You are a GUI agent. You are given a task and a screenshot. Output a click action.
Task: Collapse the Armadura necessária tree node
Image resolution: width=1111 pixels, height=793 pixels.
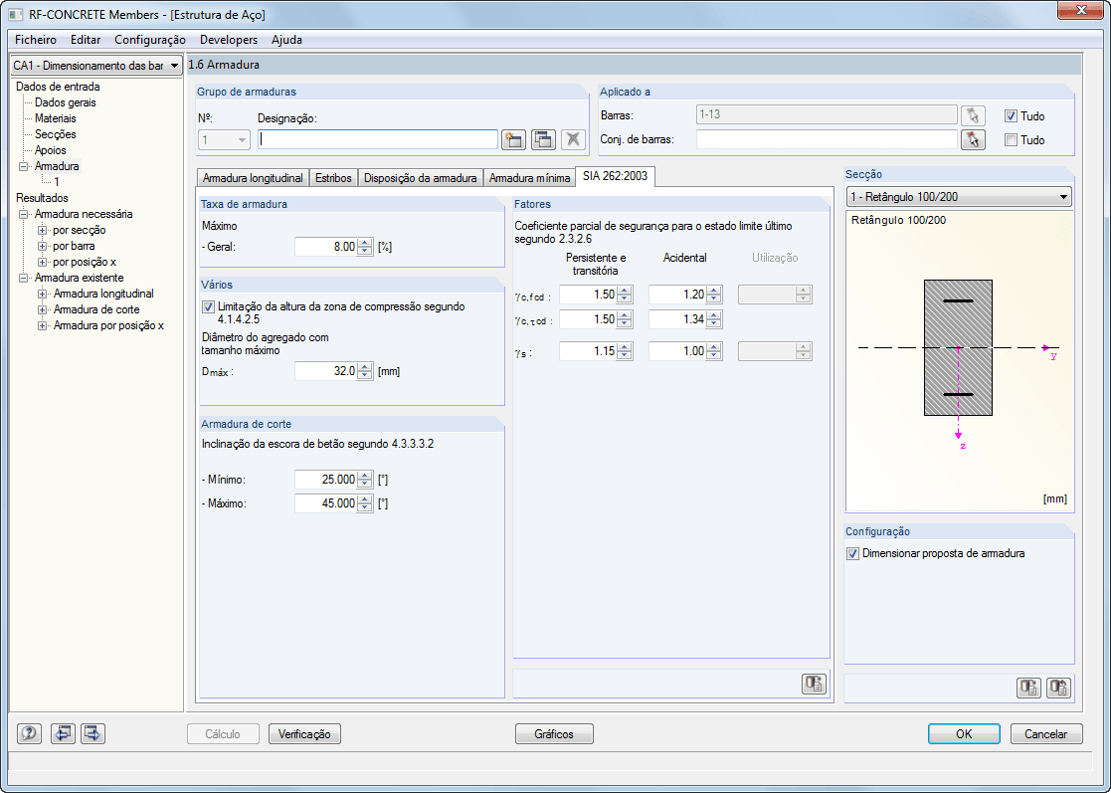(24, 214)
